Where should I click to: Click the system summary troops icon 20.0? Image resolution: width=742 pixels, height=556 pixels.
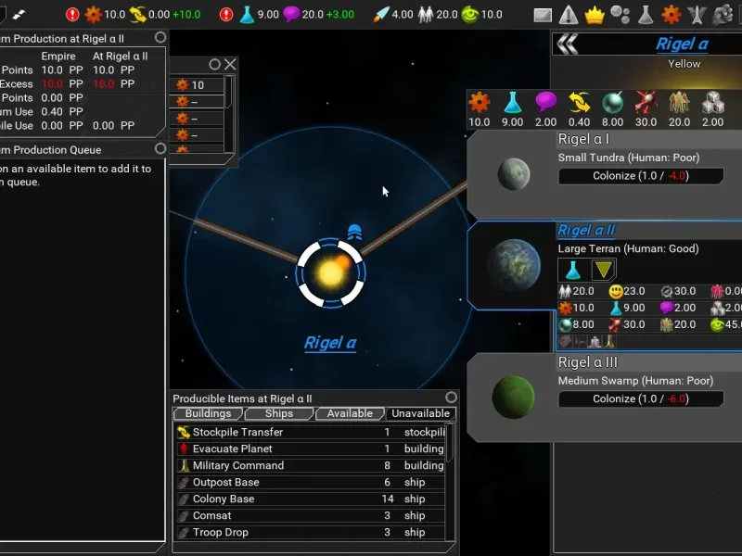click(x=679, y=103)
